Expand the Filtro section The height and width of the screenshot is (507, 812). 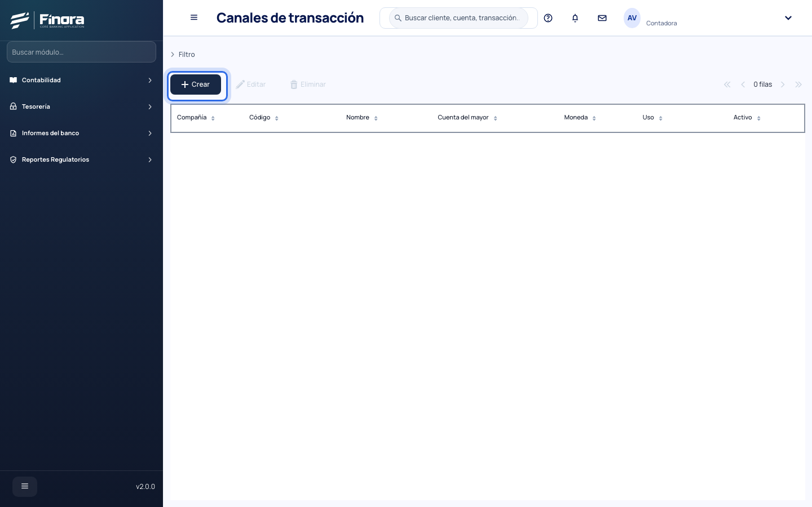pos(183,55)
